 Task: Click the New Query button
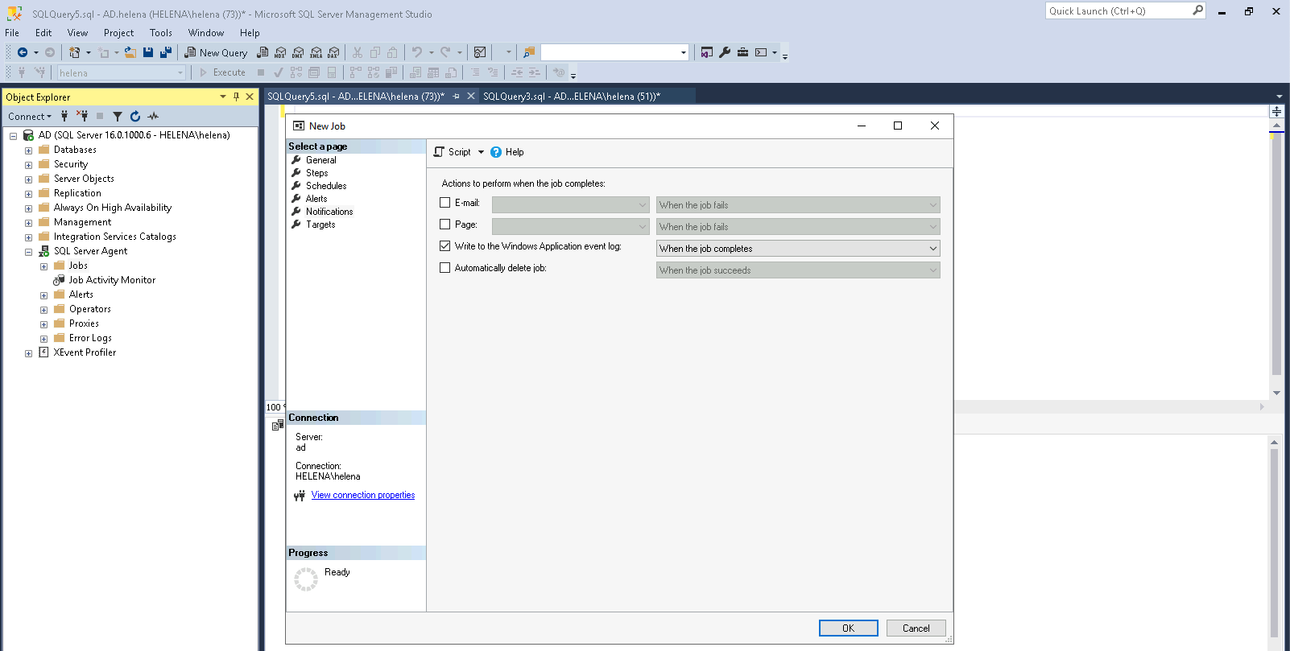click(216, 52)
